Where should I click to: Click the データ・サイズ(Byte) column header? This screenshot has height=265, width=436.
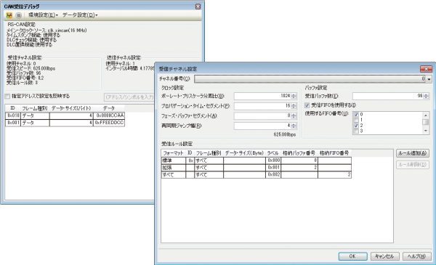point(244,153)
